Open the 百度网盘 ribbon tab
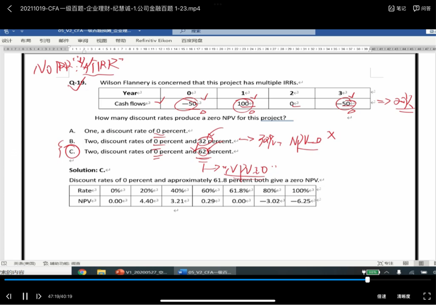 pyautogui.click(x=192, y=40)
